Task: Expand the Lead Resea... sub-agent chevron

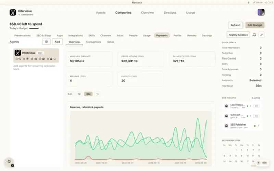Action: click(x=251, y=106)
